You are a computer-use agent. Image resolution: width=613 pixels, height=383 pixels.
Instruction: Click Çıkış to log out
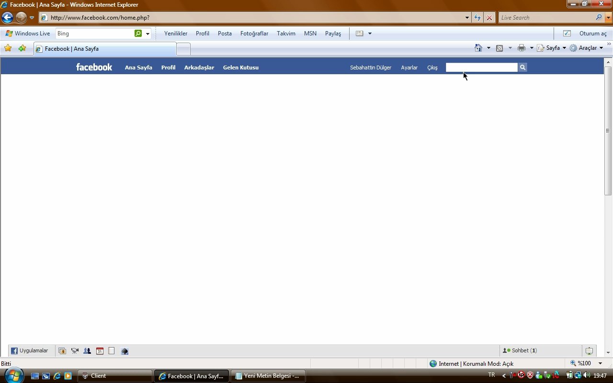point(432,68)
